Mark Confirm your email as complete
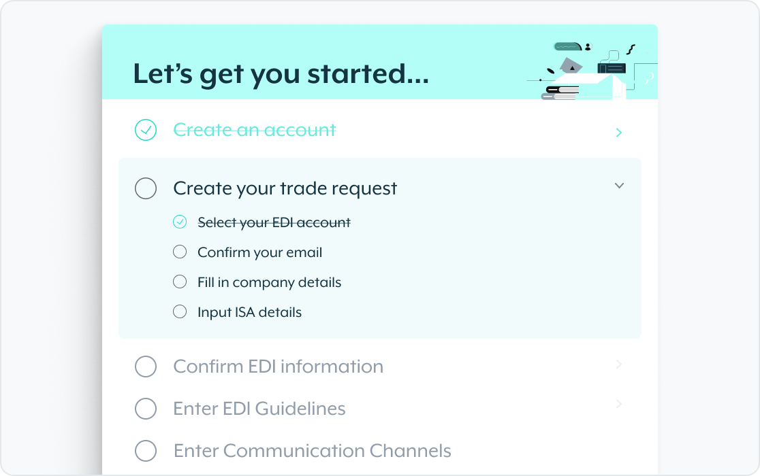 pyautogui.click(x=179, y=252)
